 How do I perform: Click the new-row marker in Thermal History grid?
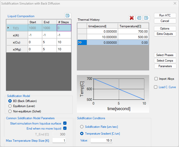click(x=80, y=42)
